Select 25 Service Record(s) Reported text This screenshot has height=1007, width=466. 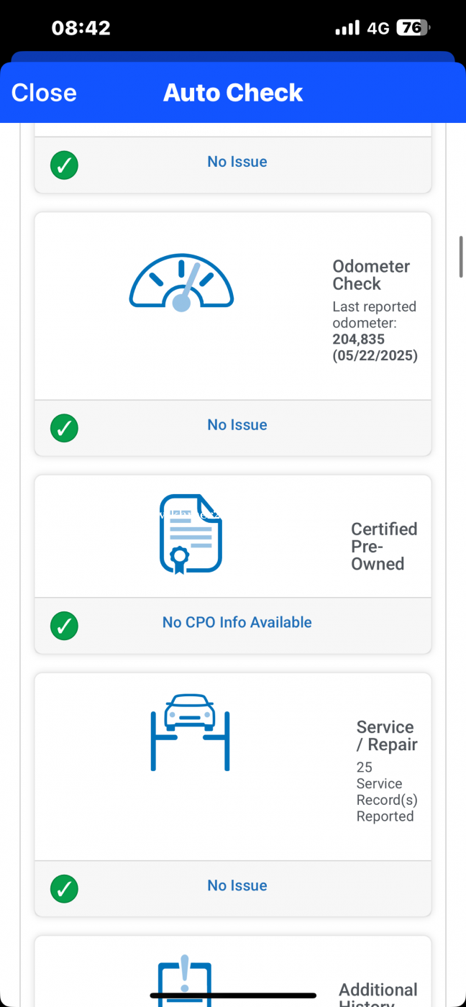(x=387, y=792)
